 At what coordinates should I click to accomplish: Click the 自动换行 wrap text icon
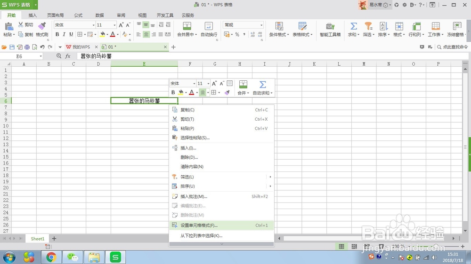(209, 26)
